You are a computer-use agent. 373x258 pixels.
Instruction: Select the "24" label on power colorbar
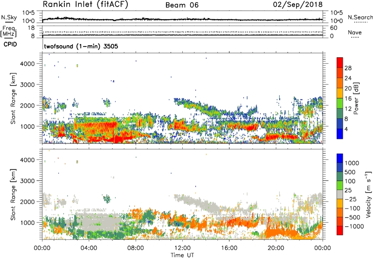tap(348, 78)
